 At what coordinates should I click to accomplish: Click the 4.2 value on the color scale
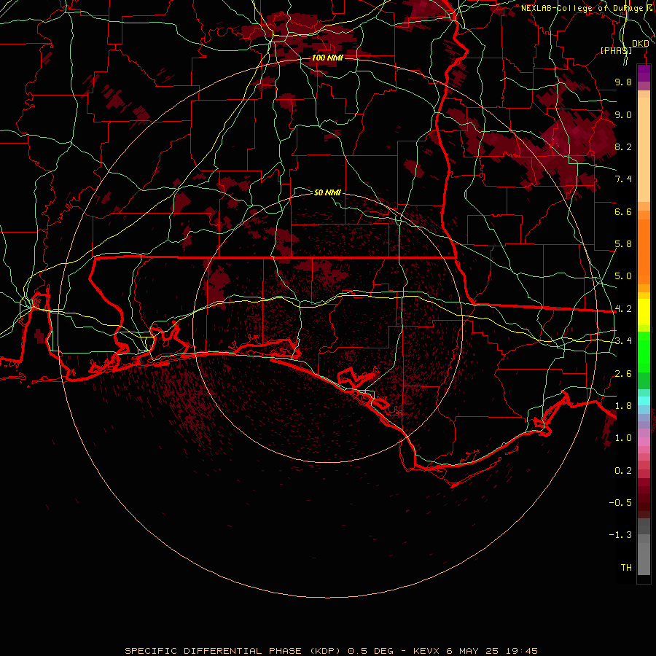coord(623,309)
